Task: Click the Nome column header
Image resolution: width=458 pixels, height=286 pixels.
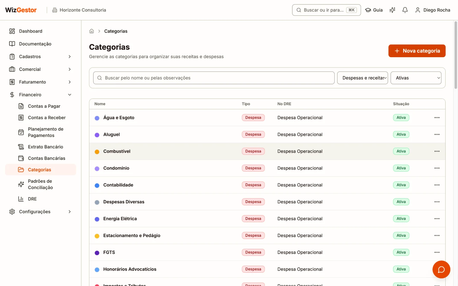Action: [100, 104]
